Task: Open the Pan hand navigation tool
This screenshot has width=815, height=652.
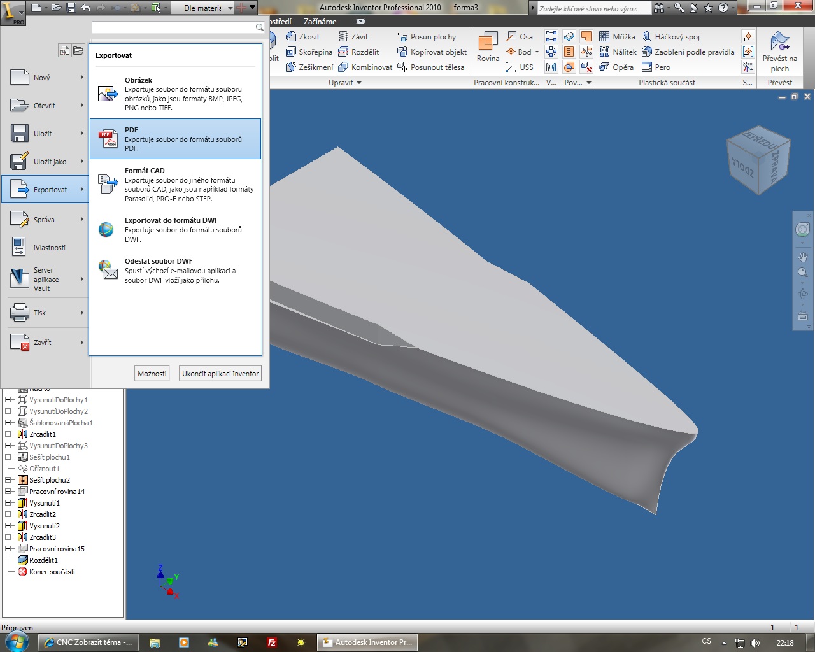Action: coord(803,257)
